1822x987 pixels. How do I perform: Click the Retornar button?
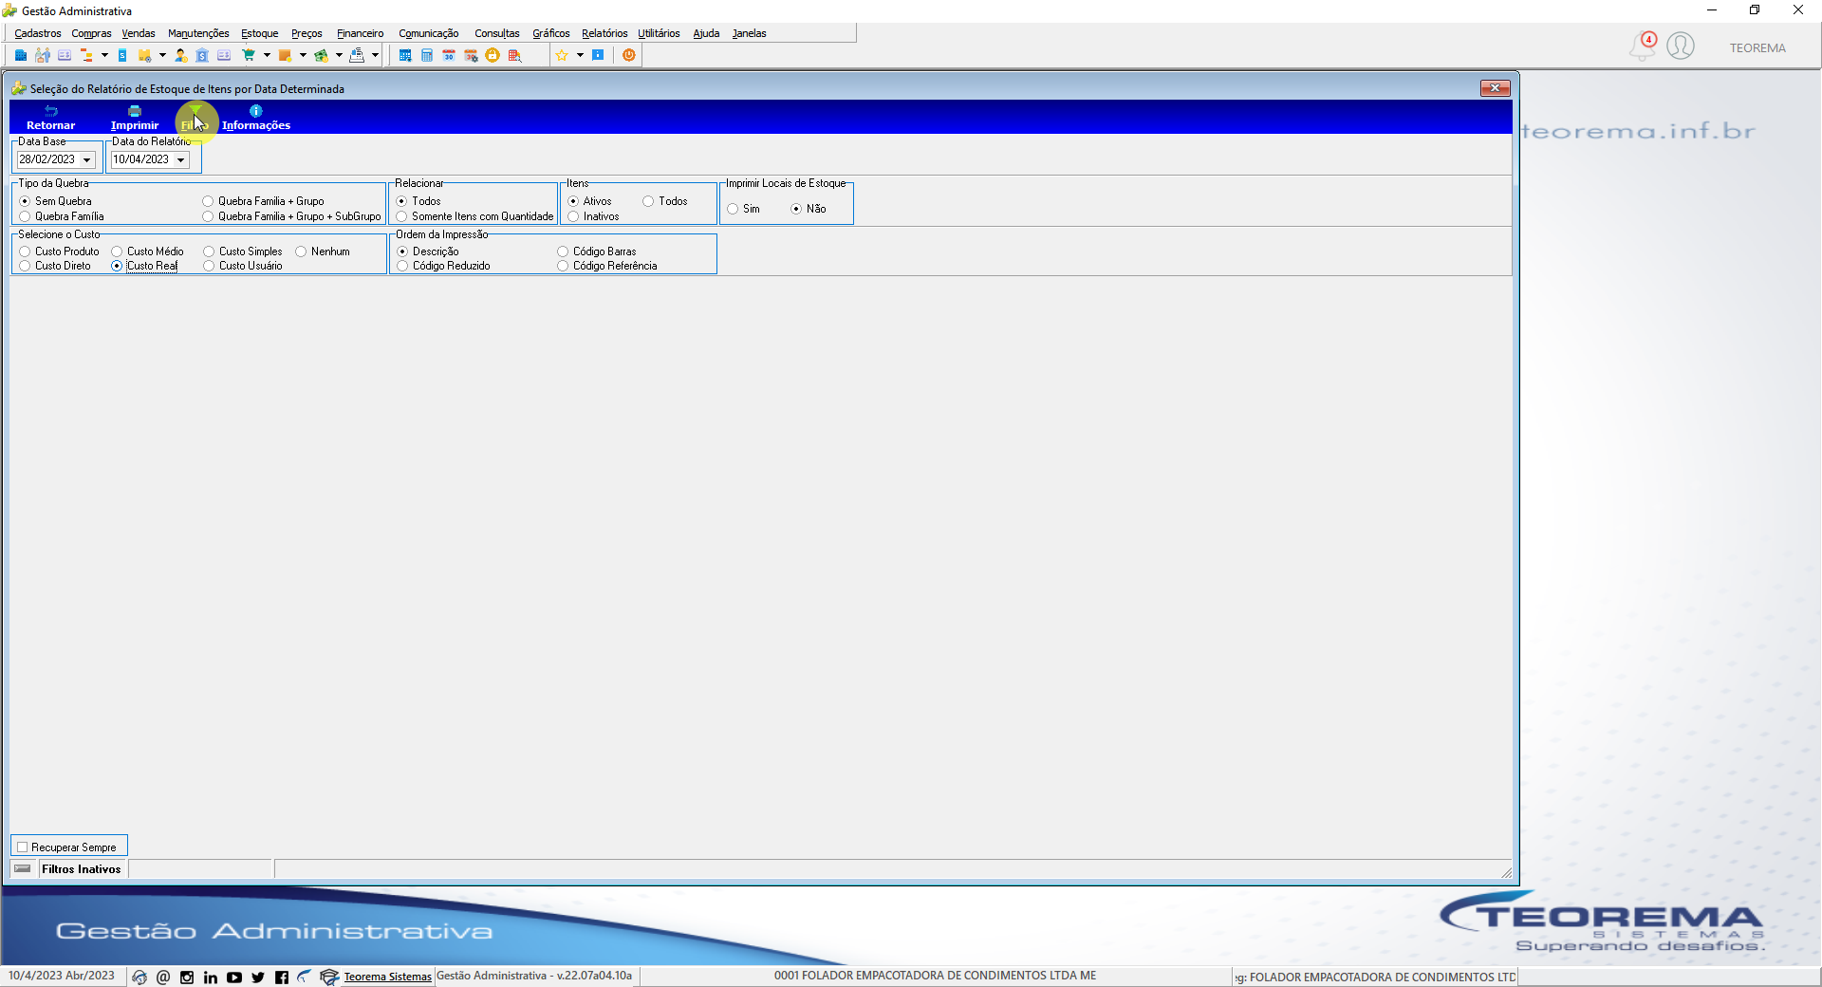[50, 118]
